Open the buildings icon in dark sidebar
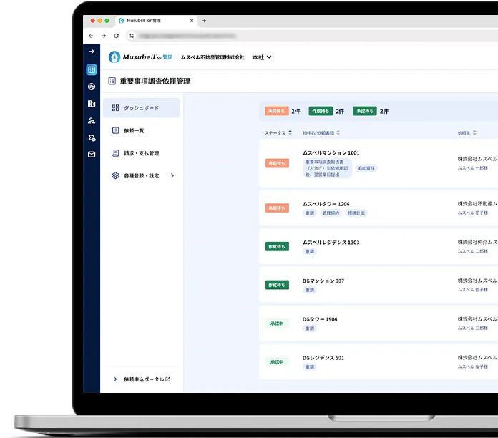 92,104
